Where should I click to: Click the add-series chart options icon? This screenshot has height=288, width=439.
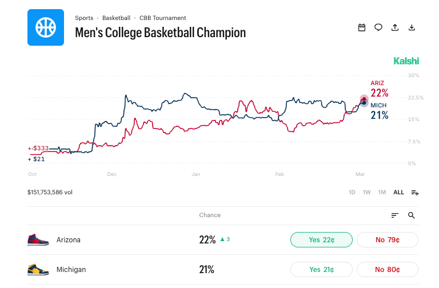tap(415, 193)
